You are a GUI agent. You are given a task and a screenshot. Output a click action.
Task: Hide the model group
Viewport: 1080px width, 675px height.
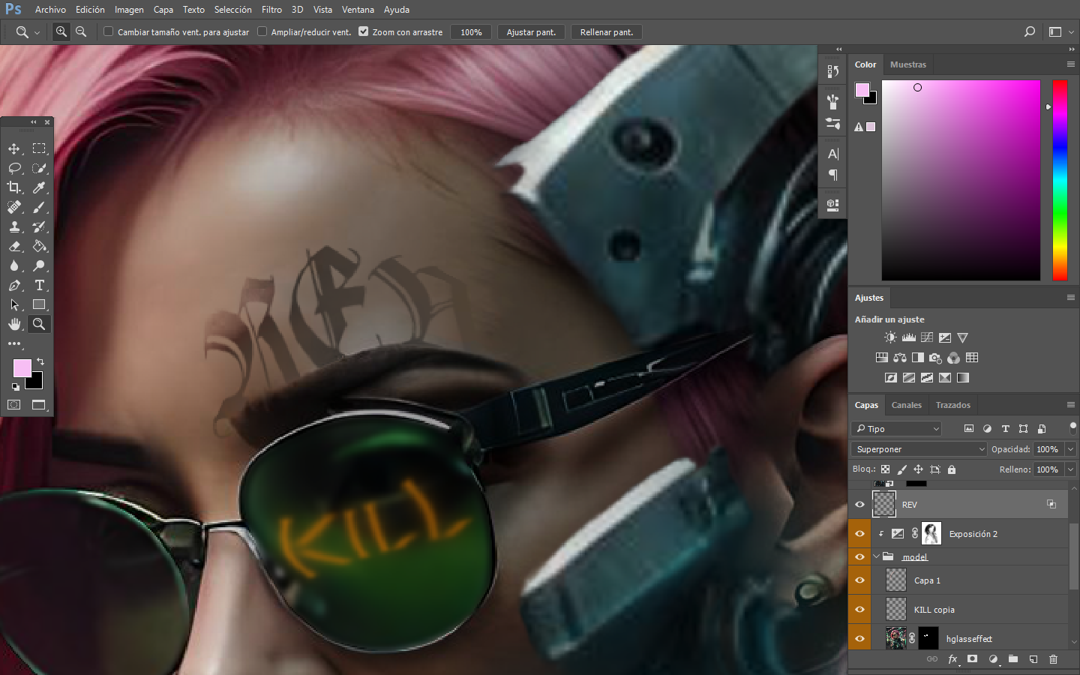click(859, 556)
